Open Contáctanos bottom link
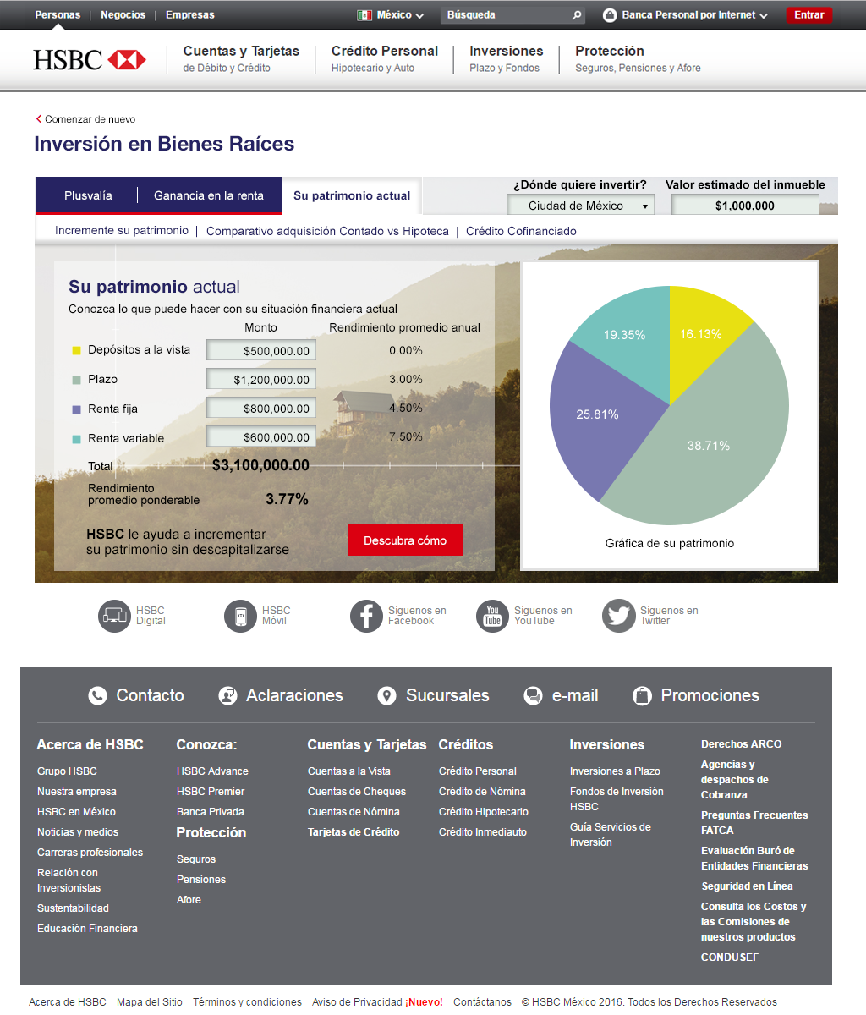 pyautogui.click(x=482, y=1002)
